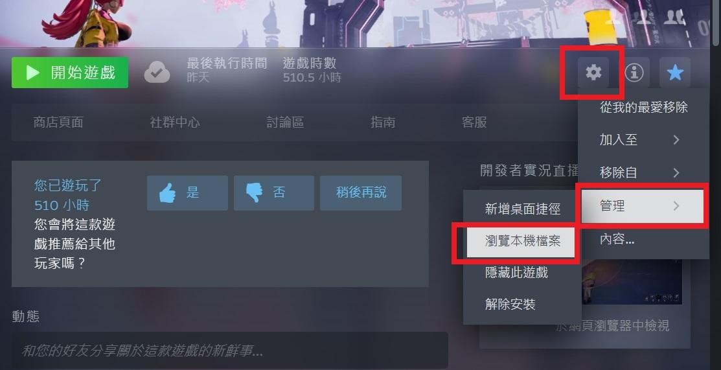721x370 pixels.
Task: Select 瀏覽本機檔案 menu entry
Action: [521, 241]
